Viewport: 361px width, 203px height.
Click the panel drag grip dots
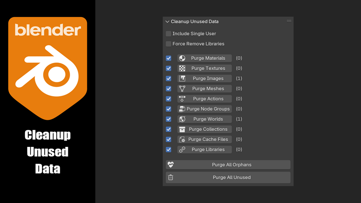(289, 21)
